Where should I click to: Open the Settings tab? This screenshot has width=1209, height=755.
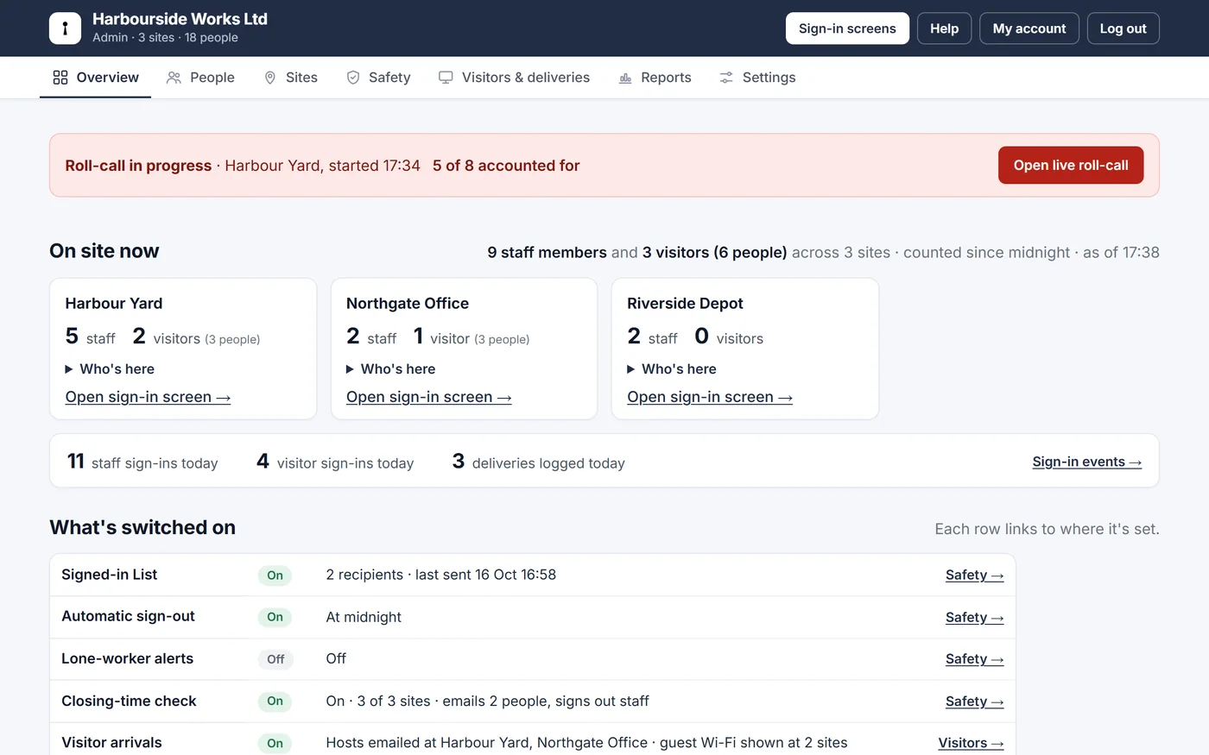tap(757, 78)
